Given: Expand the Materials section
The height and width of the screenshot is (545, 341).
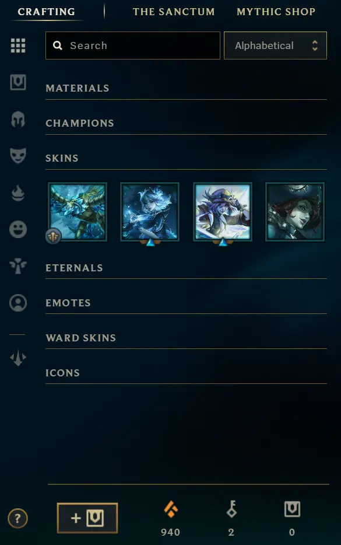Looking at the screenshot, I should point(186,88).
